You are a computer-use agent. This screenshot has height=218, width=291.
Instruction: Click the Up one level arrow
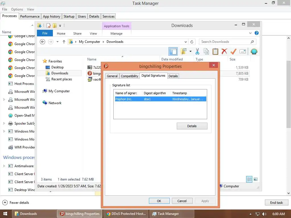pyautogui.click(x=64, y=42)
